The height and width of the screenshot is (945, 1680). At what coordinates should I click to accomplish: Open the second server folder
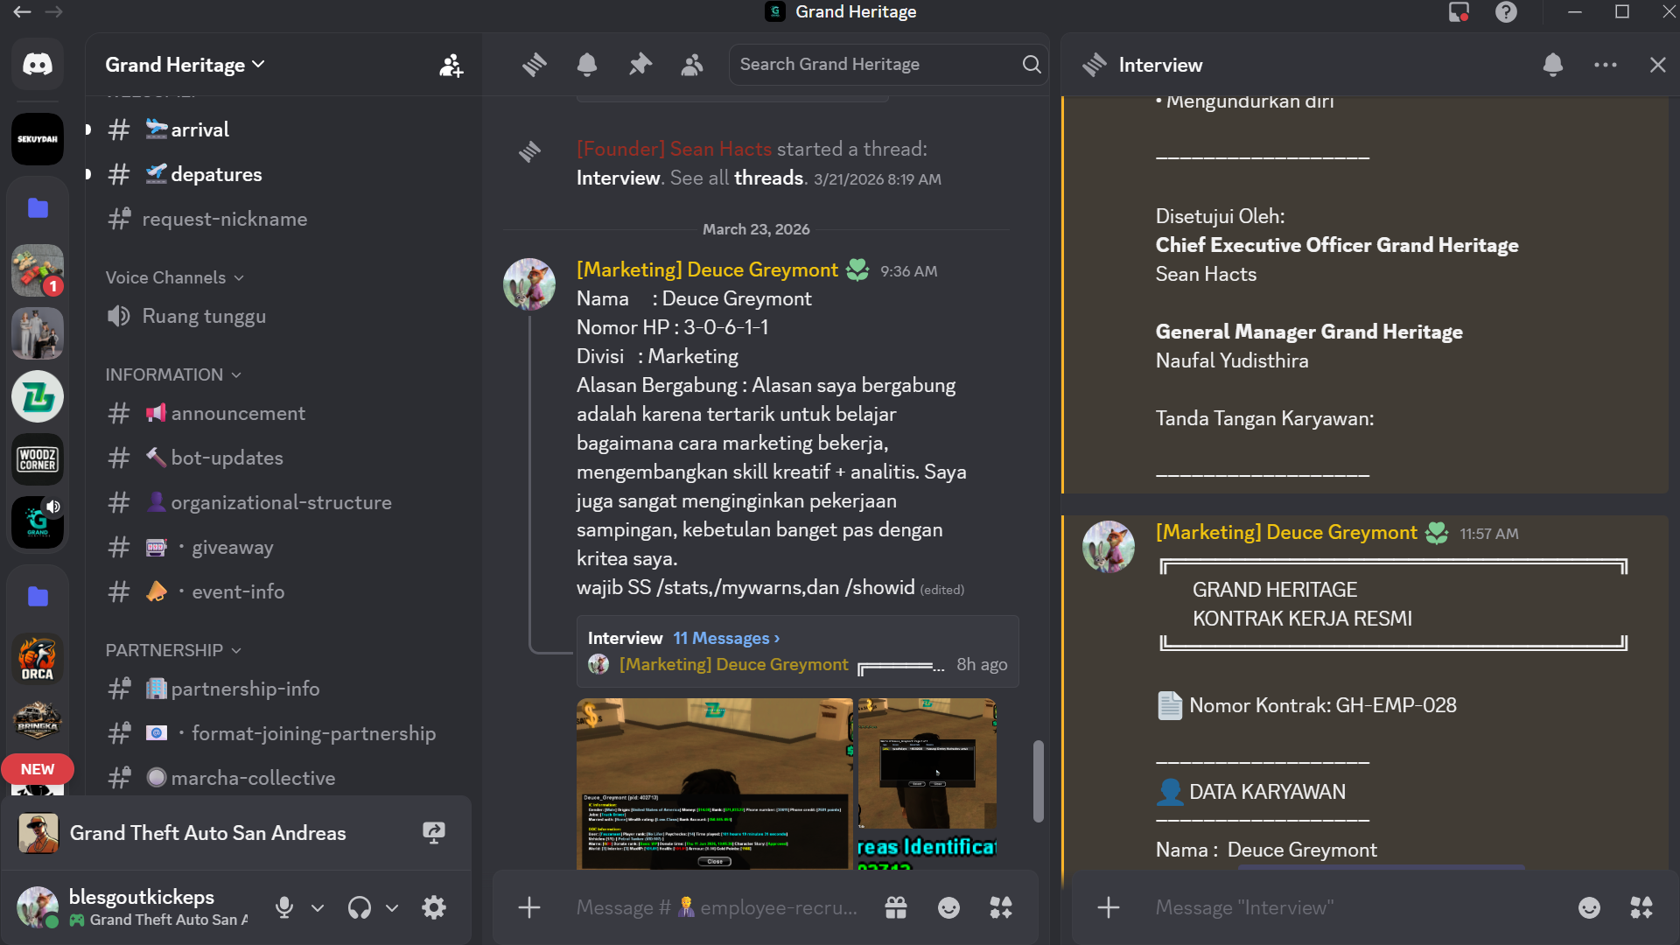click(38, 596)
